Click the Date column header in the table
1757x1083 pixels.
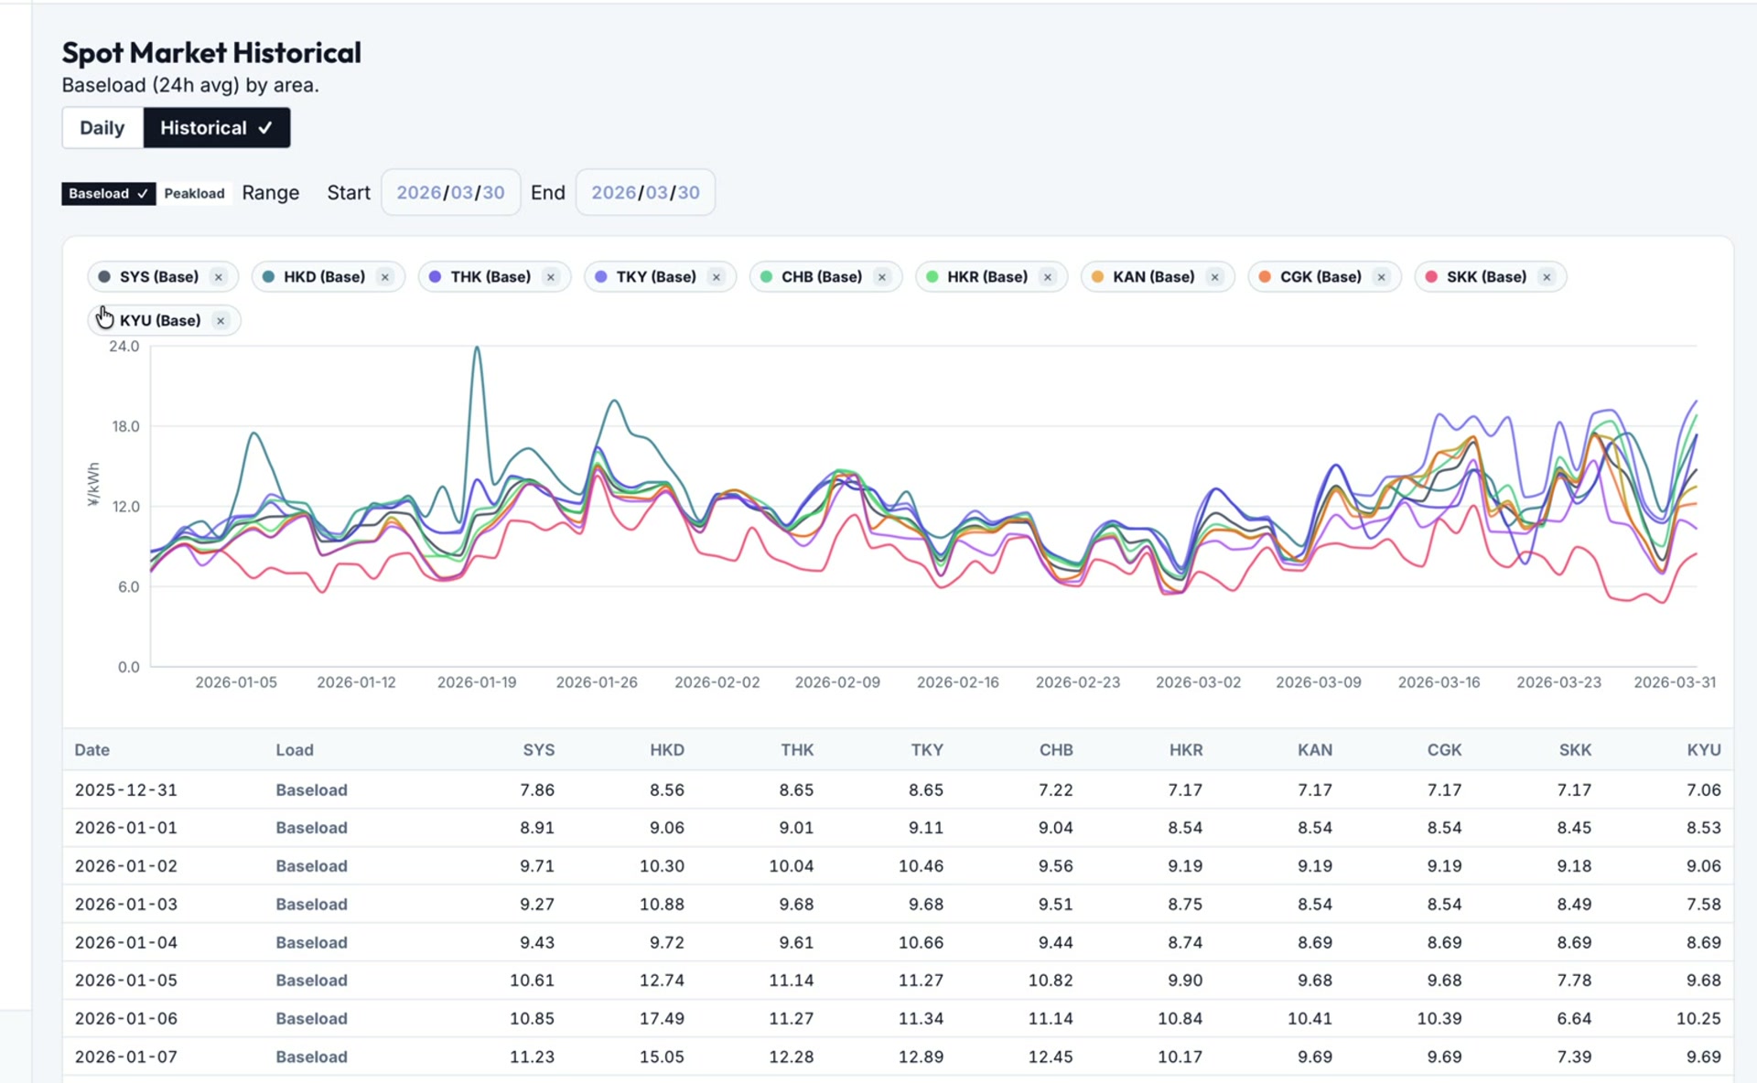pyautogui.click(x=92, y=749)
